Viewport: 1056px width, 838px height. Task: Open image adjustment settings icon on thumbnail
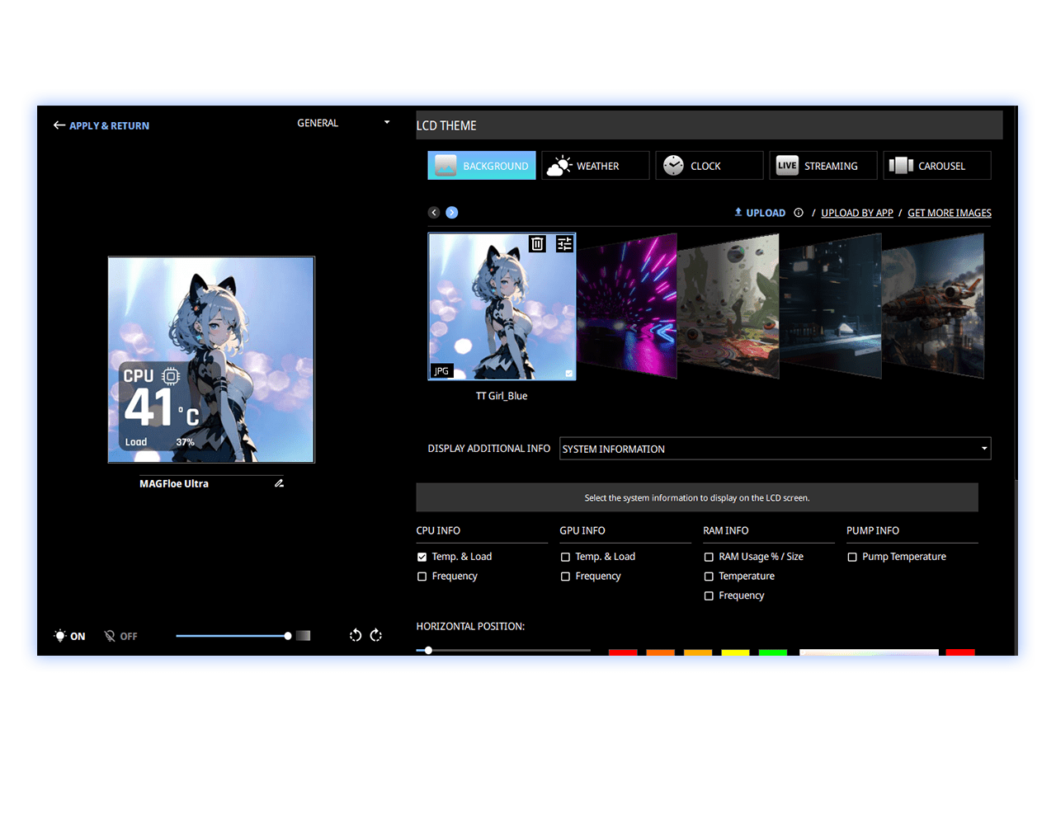click(564, 243)
